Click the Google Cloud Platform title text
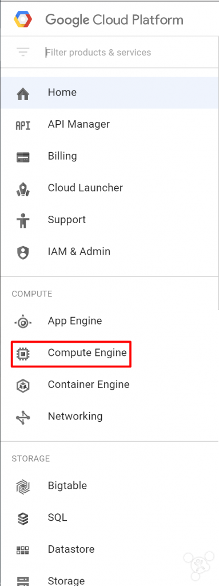219x586 pixels. [x=114, y=19]
